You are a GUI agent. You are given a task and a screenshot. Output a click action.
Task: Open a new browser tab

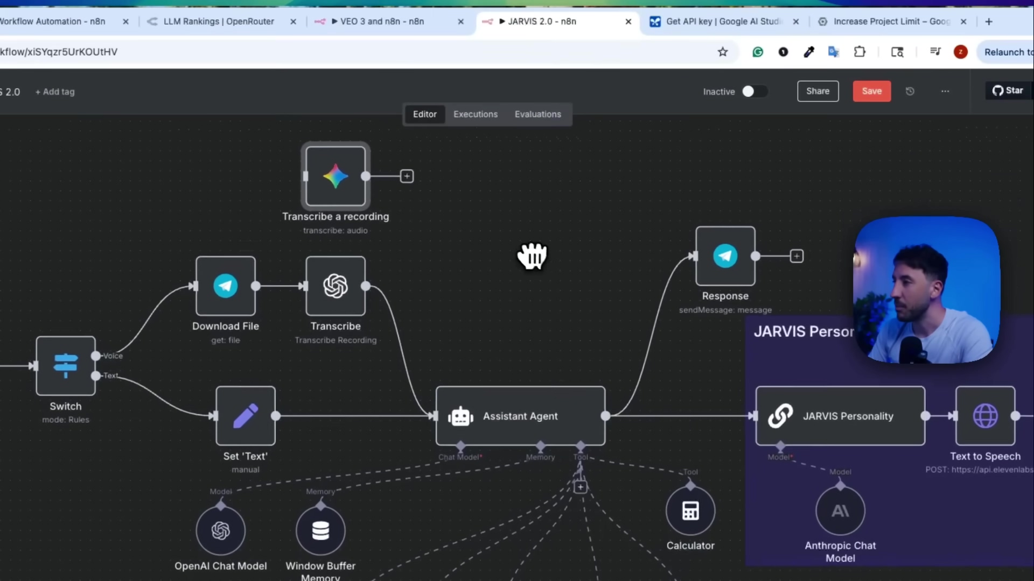pyautogui.click(x=989, y=22)
